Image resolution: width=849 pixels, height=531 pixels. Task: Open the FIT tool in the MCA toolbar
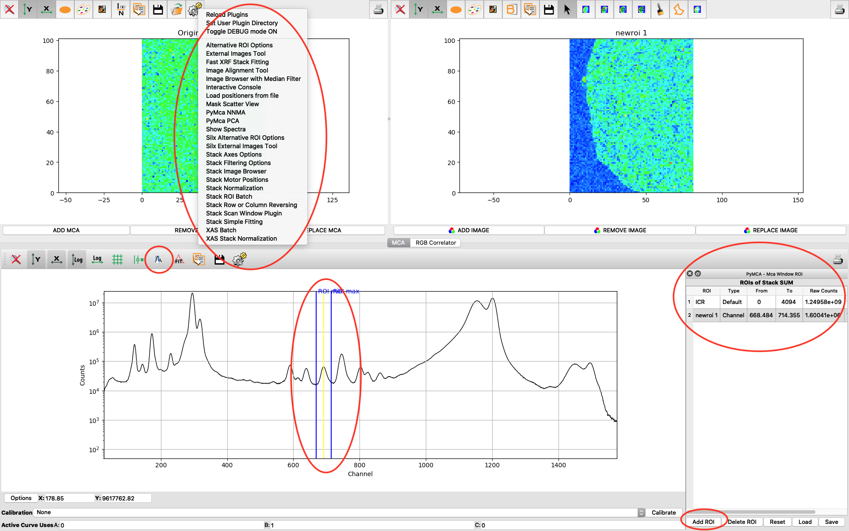coord(179,259)
